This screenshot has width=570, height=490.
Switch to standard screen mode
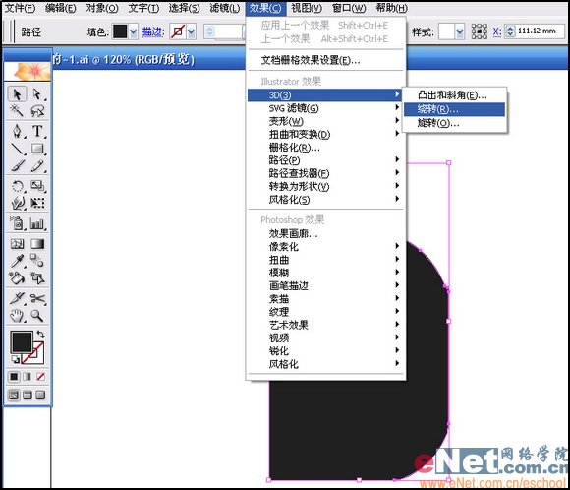coord(14,395)
